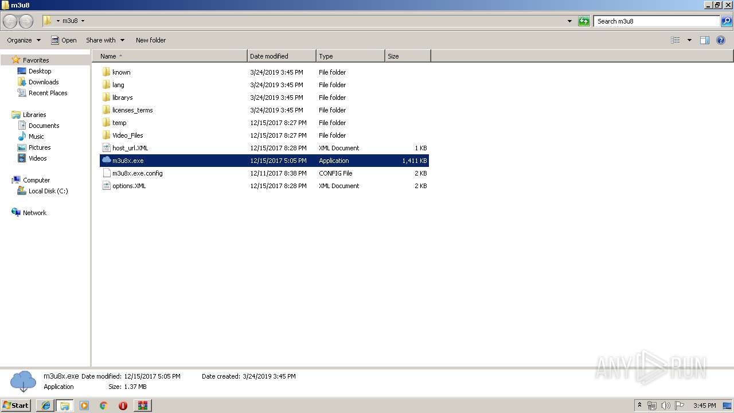The height and width of the screenshot is (413, 734).
Task: Click the Open toolbar button
Action: pyautogui.click(x=64, y=40)
